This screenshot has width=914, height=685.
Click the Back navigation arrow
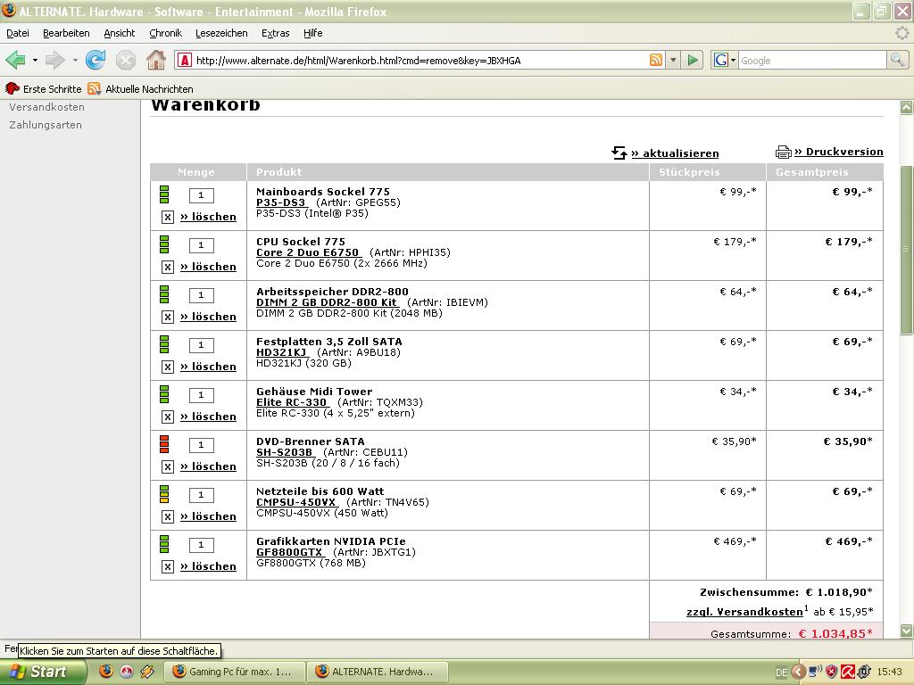pyautogui.click(x=16, y=60)
